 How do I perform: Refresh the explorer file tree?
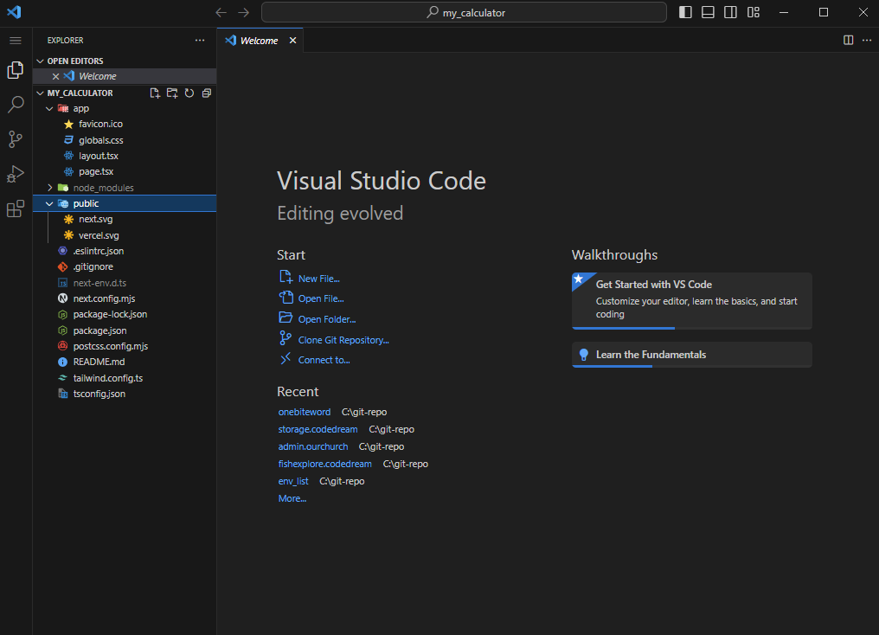189,93
